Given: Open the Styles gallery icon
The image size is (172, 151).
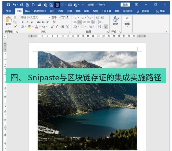Looking at the screenshot, I should [116, 19].
